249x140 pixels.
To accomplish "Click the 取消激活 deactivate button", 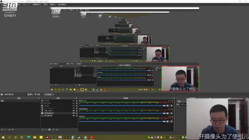I will point(49,95).
